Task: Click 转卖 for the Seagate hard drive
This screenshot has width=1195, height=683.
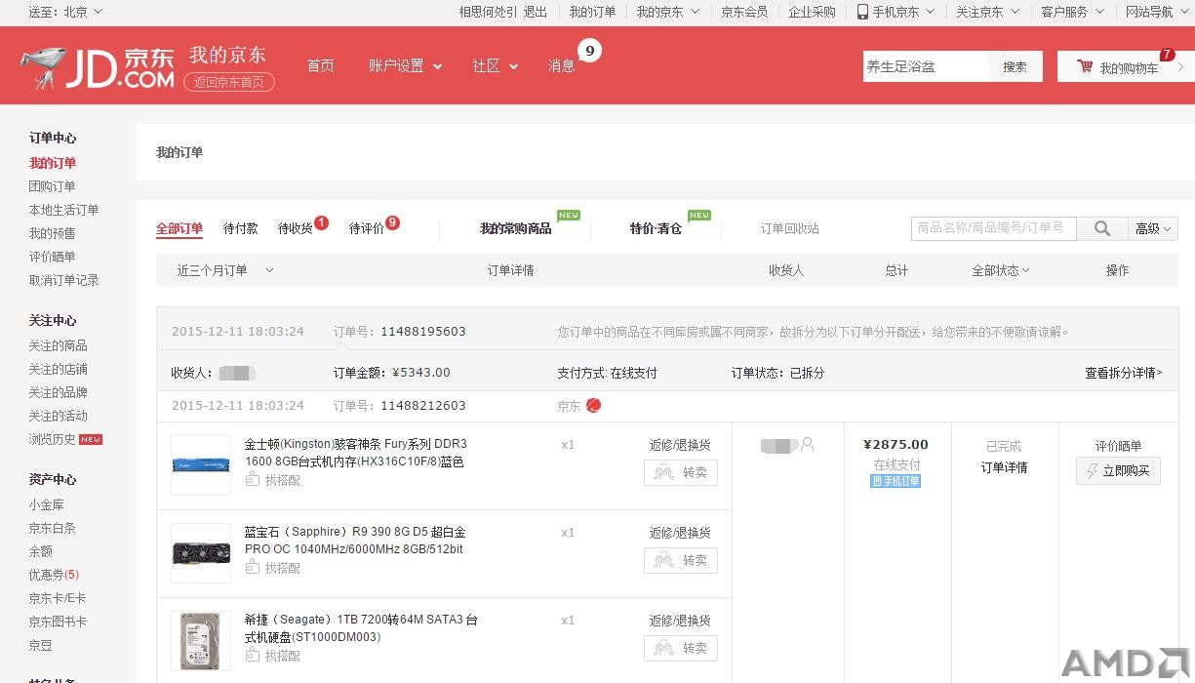Action: coord(681,649)
